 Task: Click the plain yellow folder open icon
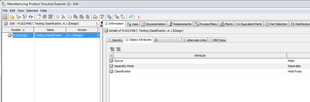(12, 17)
